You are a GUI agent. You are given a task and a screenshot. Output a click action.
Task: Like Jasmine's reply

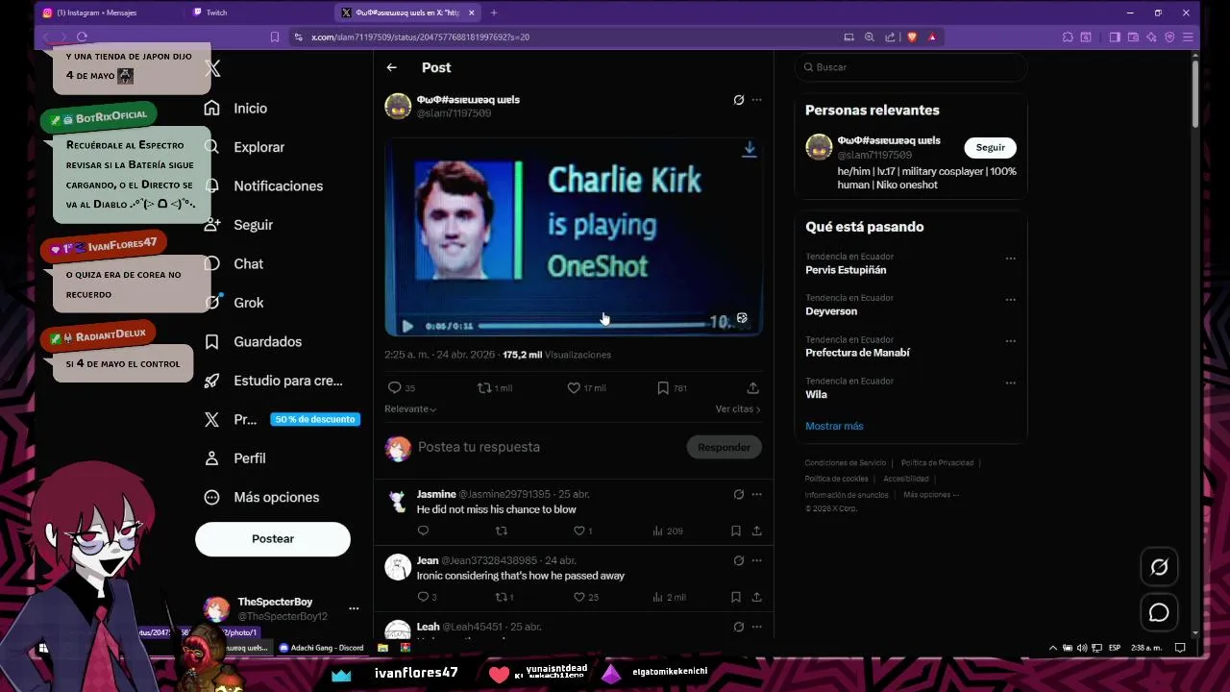tap(578, 531)
